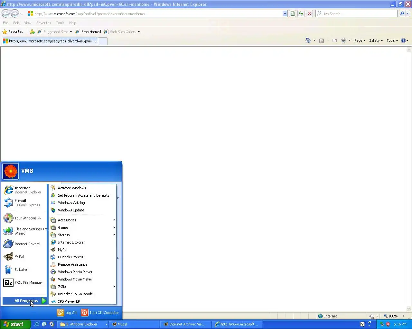Click the Home icon in command bar
This screenshot has width=412, height=329.
click(x=308, y=40)
